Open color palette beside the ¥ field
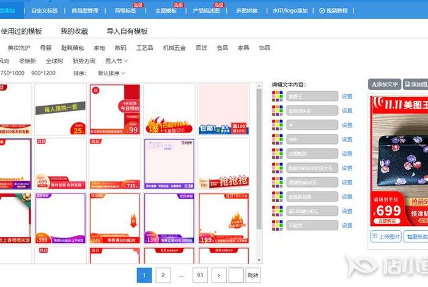 tap(278, 125)
